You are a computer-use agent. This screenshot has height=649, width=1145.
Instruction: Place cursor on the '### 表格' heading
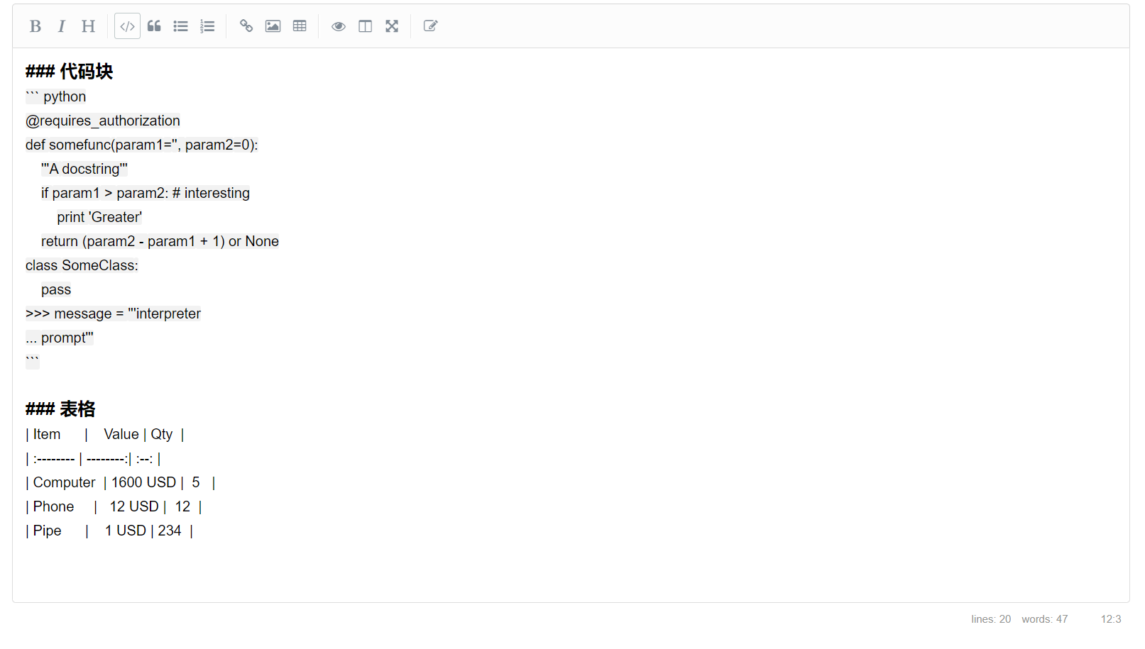60,409
